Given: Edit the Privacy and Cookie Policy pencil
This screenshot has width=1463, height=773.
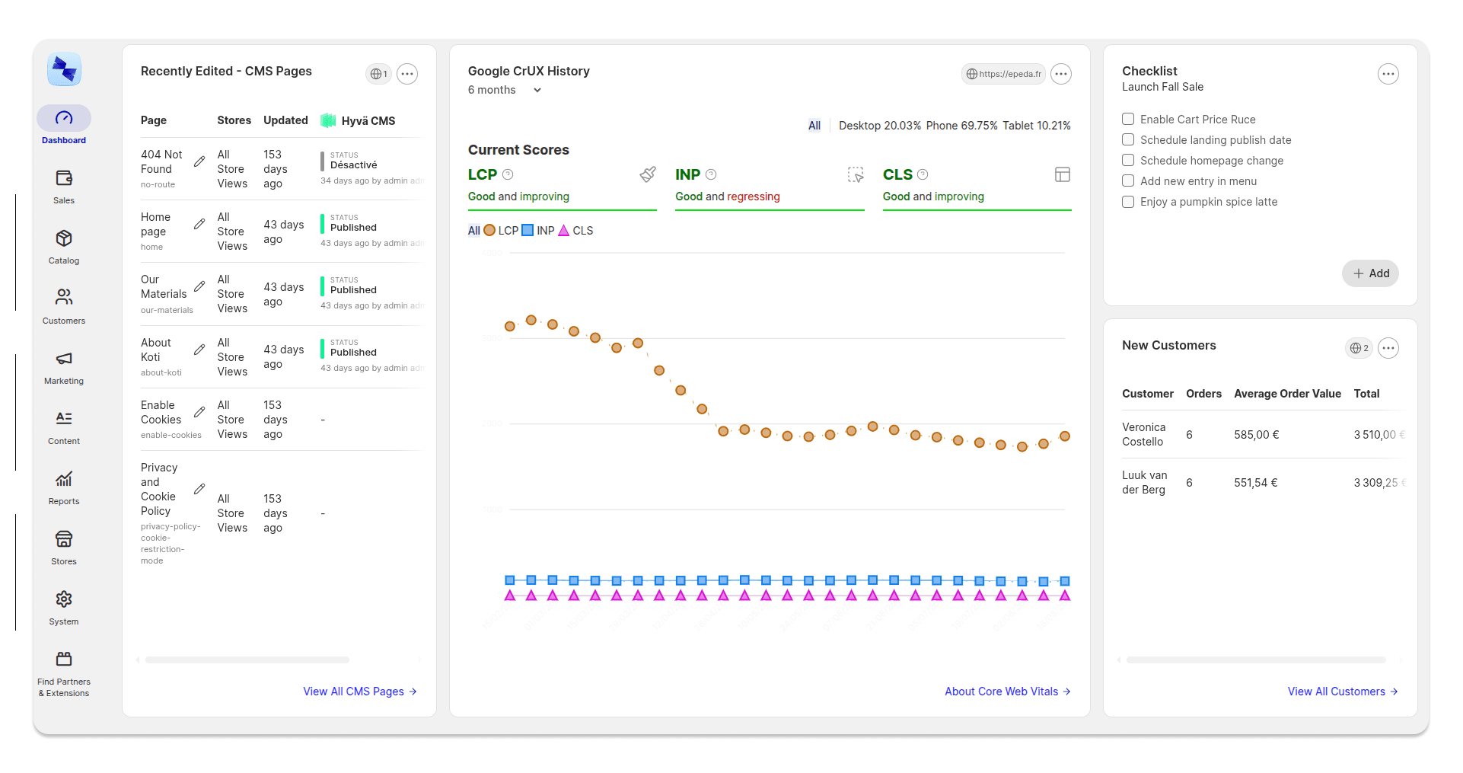Looking at the screenshot, I should click(x=199, y=489).
